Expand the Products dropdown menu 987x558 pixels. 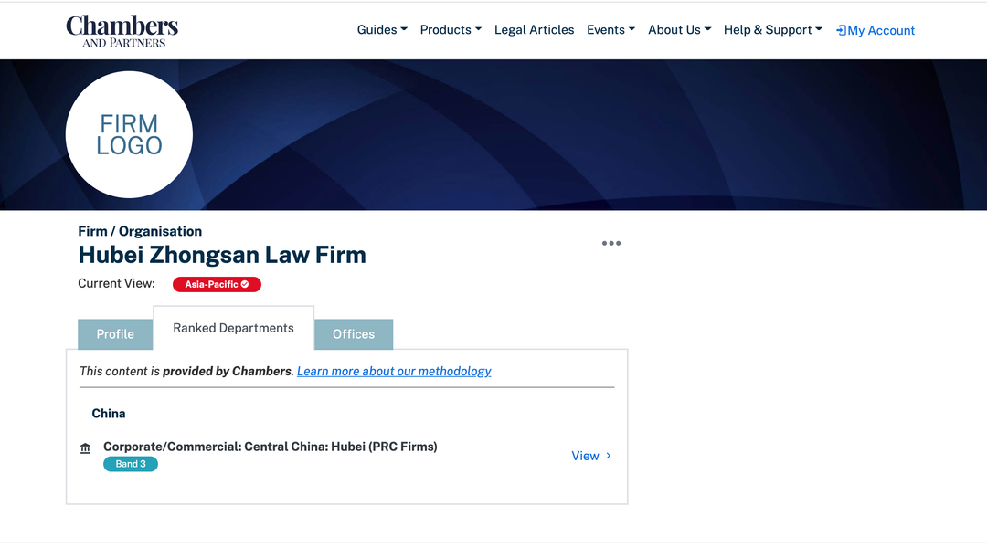point(451,30)
